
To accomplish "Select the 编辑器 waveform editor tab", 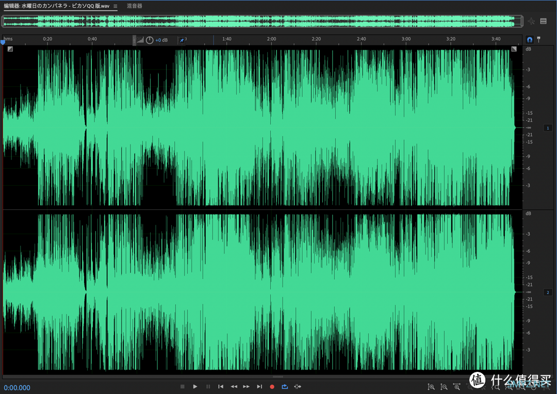I will pyautogui.click(x=57, y=6).
